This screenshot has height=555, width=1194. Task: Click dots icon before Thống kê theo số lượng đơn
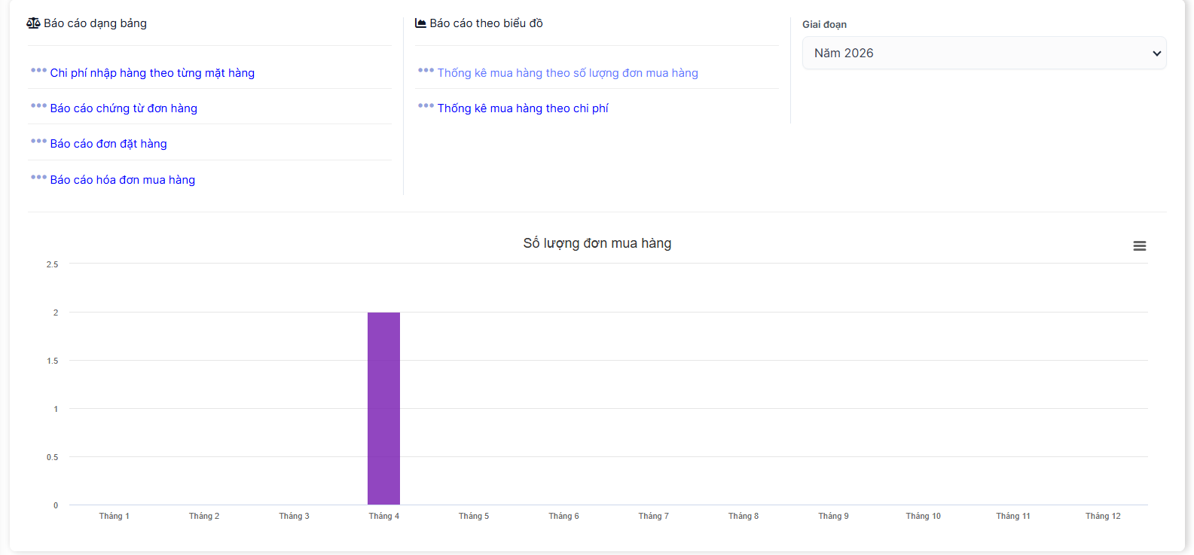pos(426,71)
